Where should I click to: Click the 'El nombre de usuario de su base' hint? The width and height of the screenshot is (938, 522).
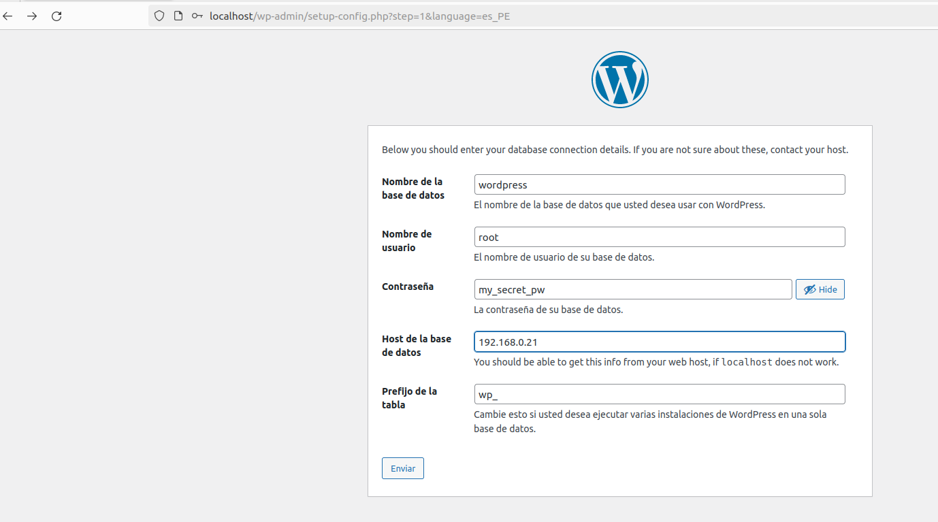pyautogui.click(x=564, y=257)
